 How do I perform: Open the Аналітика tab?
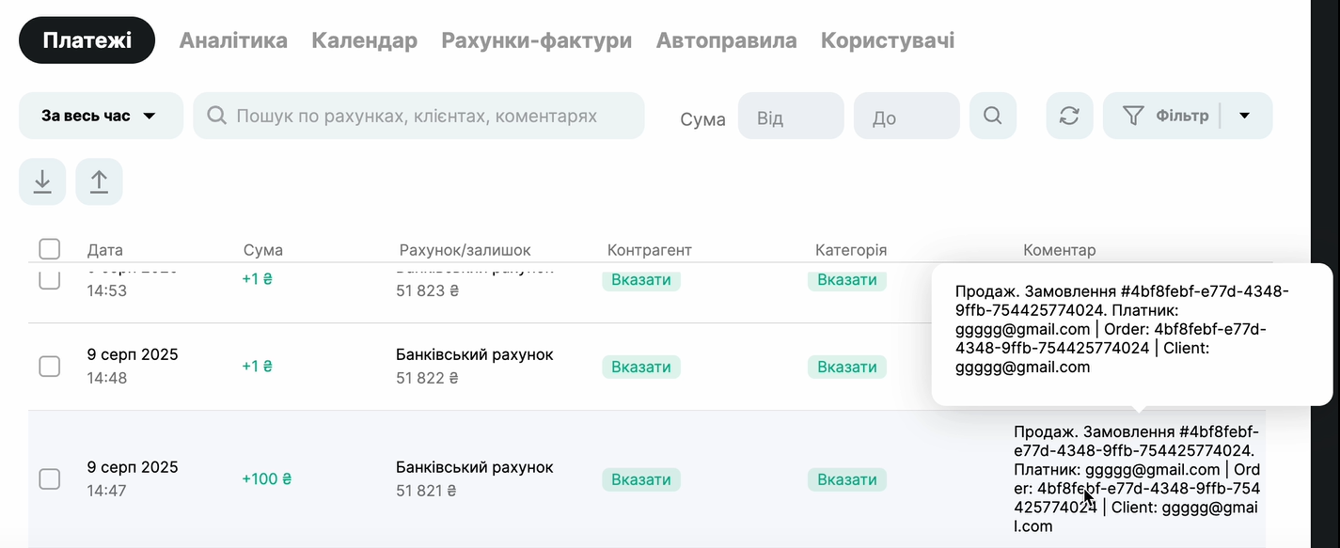233,40
